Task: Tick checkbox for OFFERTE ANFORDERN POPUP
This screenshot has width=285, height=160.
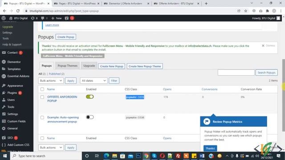Action: click(42, 97)
